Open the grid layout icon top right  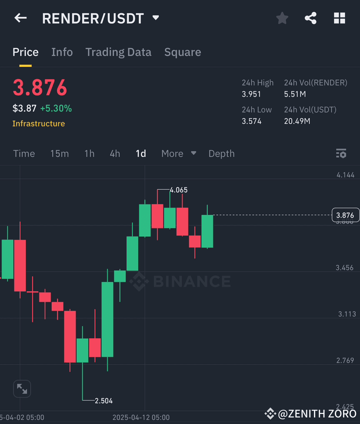pyautogui.click(x=339, y=18)
